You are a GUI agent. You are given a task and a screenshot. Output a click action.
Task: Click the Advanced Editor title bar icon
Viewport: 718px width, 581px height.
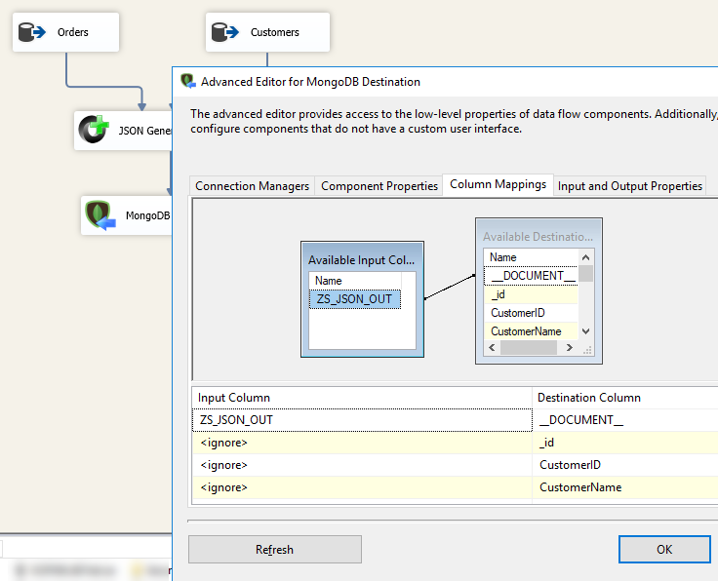pyautogui.click(x=188, y=81)
